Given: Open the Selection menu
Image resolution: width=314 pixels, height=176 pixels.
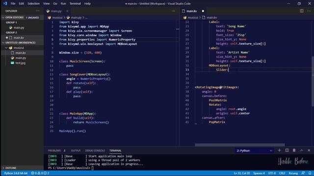Looking at the screenshot, I should (33, 3).
